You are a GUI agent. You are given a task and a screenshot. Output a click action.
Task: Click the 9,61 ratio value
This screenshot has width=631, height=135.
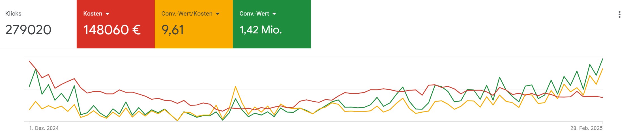(173, 30)
